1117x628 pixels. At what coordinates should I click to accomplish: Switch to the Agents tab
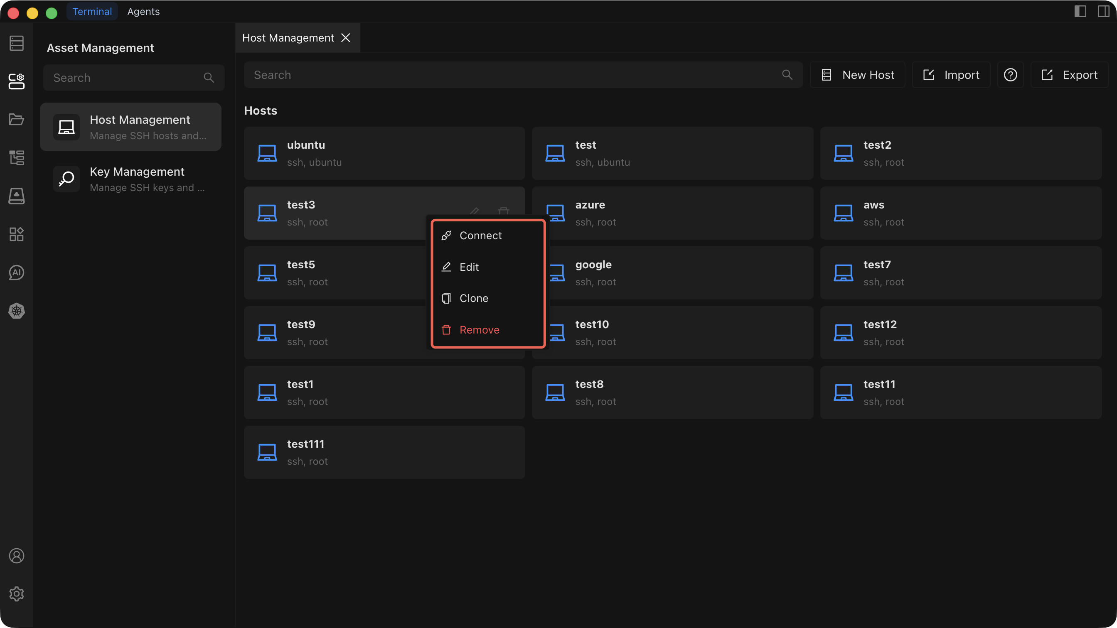(x=143, y=12)
